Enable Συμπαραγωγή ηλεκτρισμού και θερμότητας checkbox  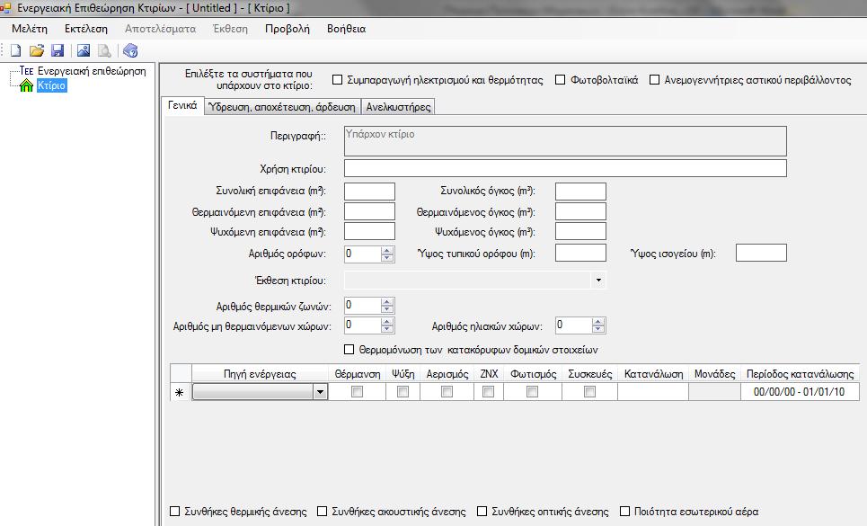click(337, 80)
